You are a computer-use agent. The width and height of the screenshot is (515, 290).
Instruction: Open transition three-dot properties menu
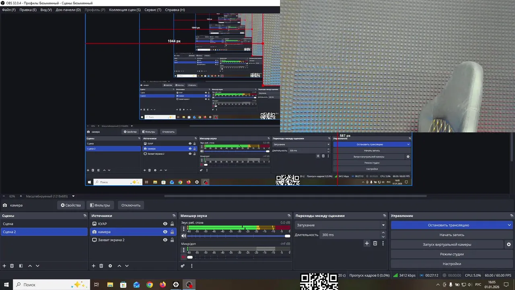[x=383, y=243]
